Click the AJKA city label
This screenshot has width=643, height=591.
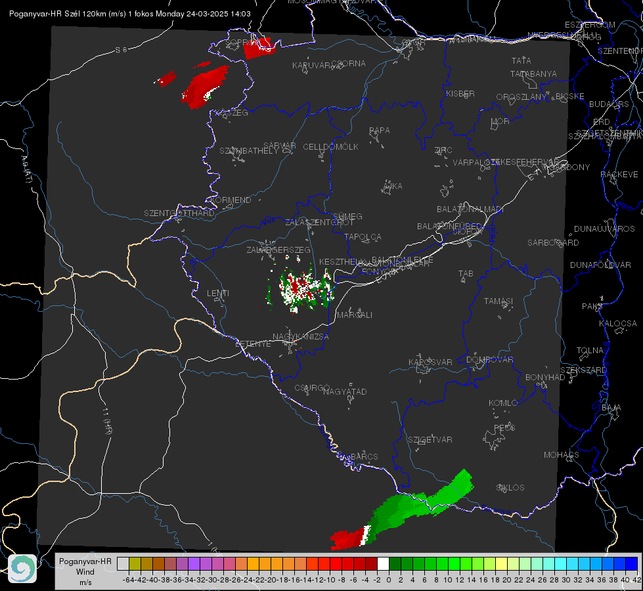(392, 186)
